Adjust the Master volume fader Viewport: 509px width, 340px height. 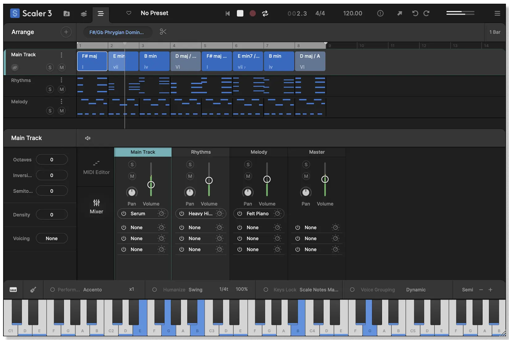click(325, 179)
